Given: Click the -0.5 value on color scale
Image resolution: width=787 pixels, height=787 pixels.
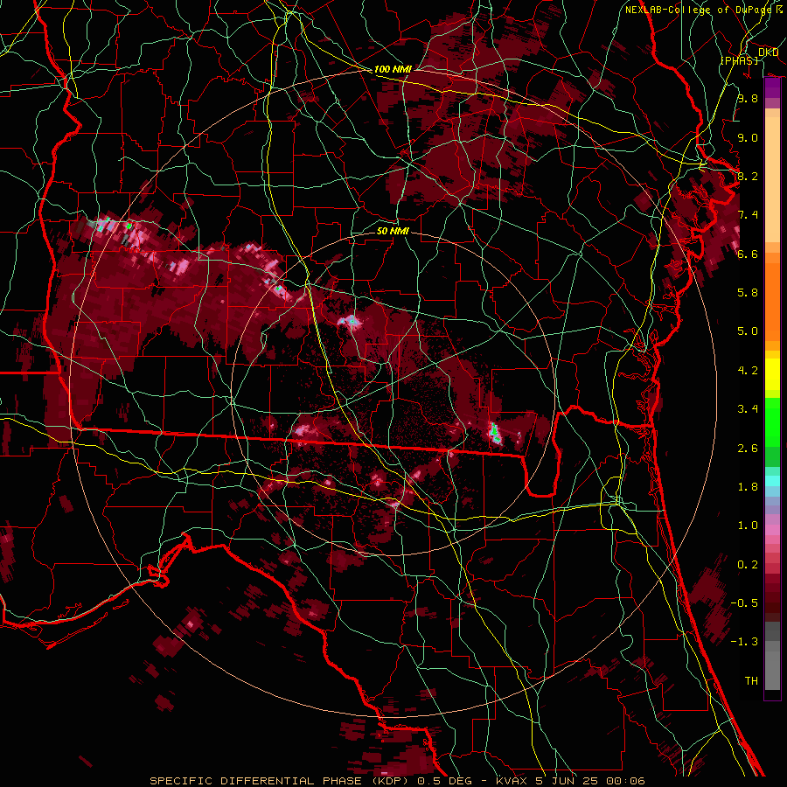Looking at the screenshot, I should click(744, 603).
